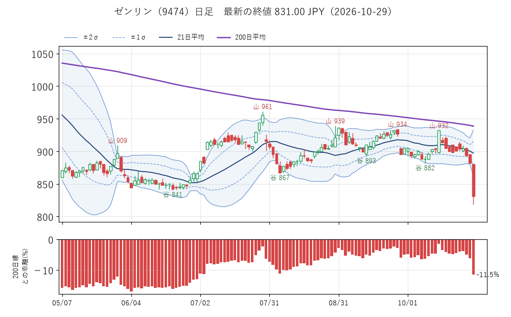Image resolution: width=511 pixels, height=317 pixels.
Task: Click the 950 price axis tick
Action: (45, 120)
